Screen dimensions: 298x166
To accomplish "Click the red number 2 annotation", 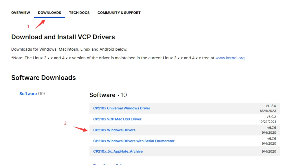I will 65,123.
